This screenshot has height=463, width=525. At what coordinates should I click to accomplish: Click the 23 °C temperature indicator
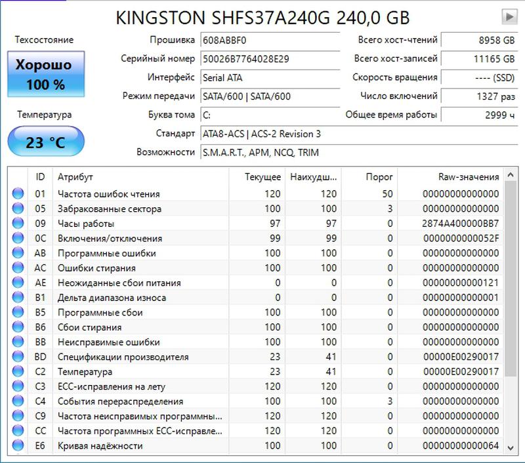pyautogui.click(x=45, y=142)
